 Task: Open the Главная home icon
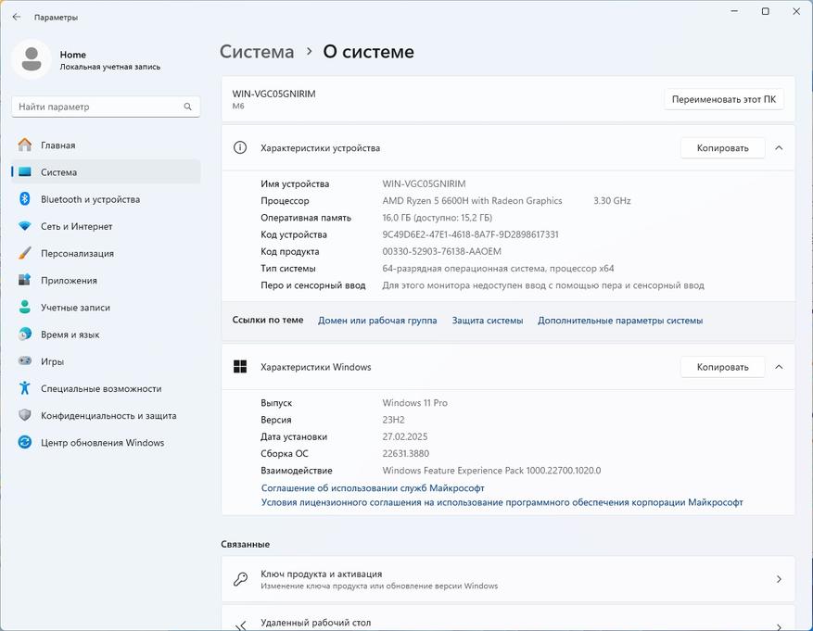coord(25,145)
